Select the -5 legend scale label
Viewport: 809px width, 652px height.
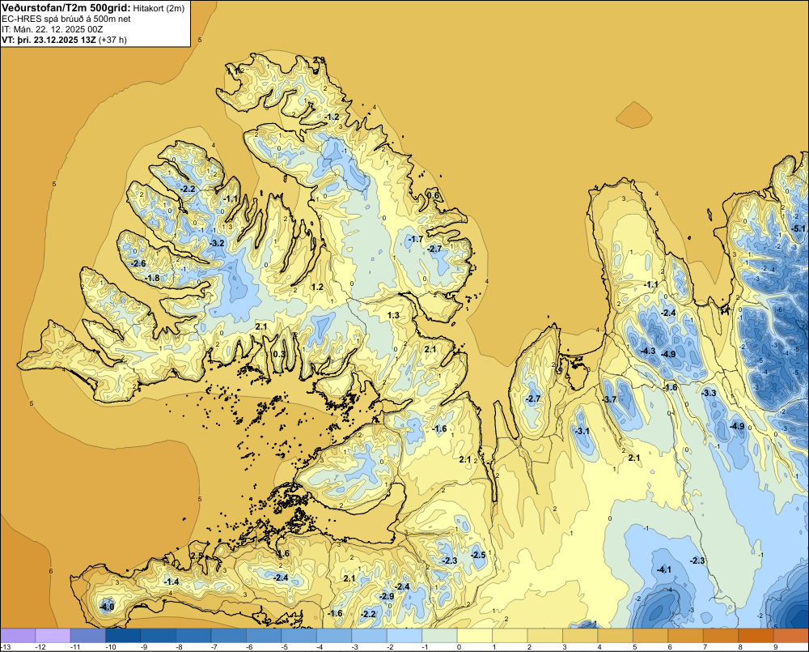284,647
